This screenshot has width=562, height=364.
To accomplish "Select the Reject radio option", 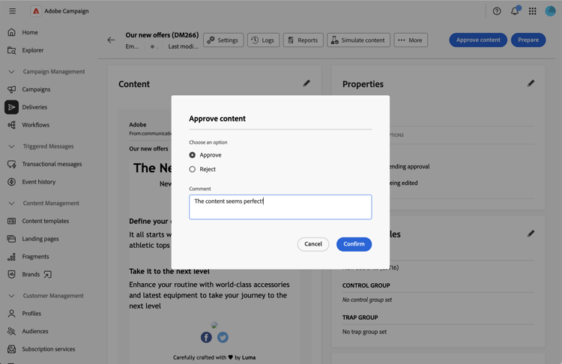I will click(x=193, y=169).
